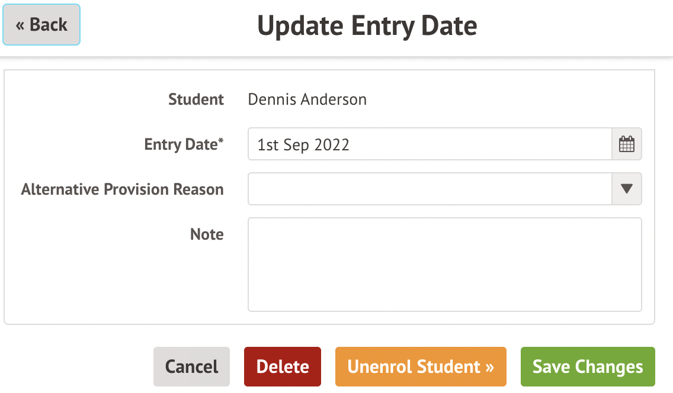Click the Alternative Provision Reason label
This screenshot has width=673, height=393.
tap(122, 189)
